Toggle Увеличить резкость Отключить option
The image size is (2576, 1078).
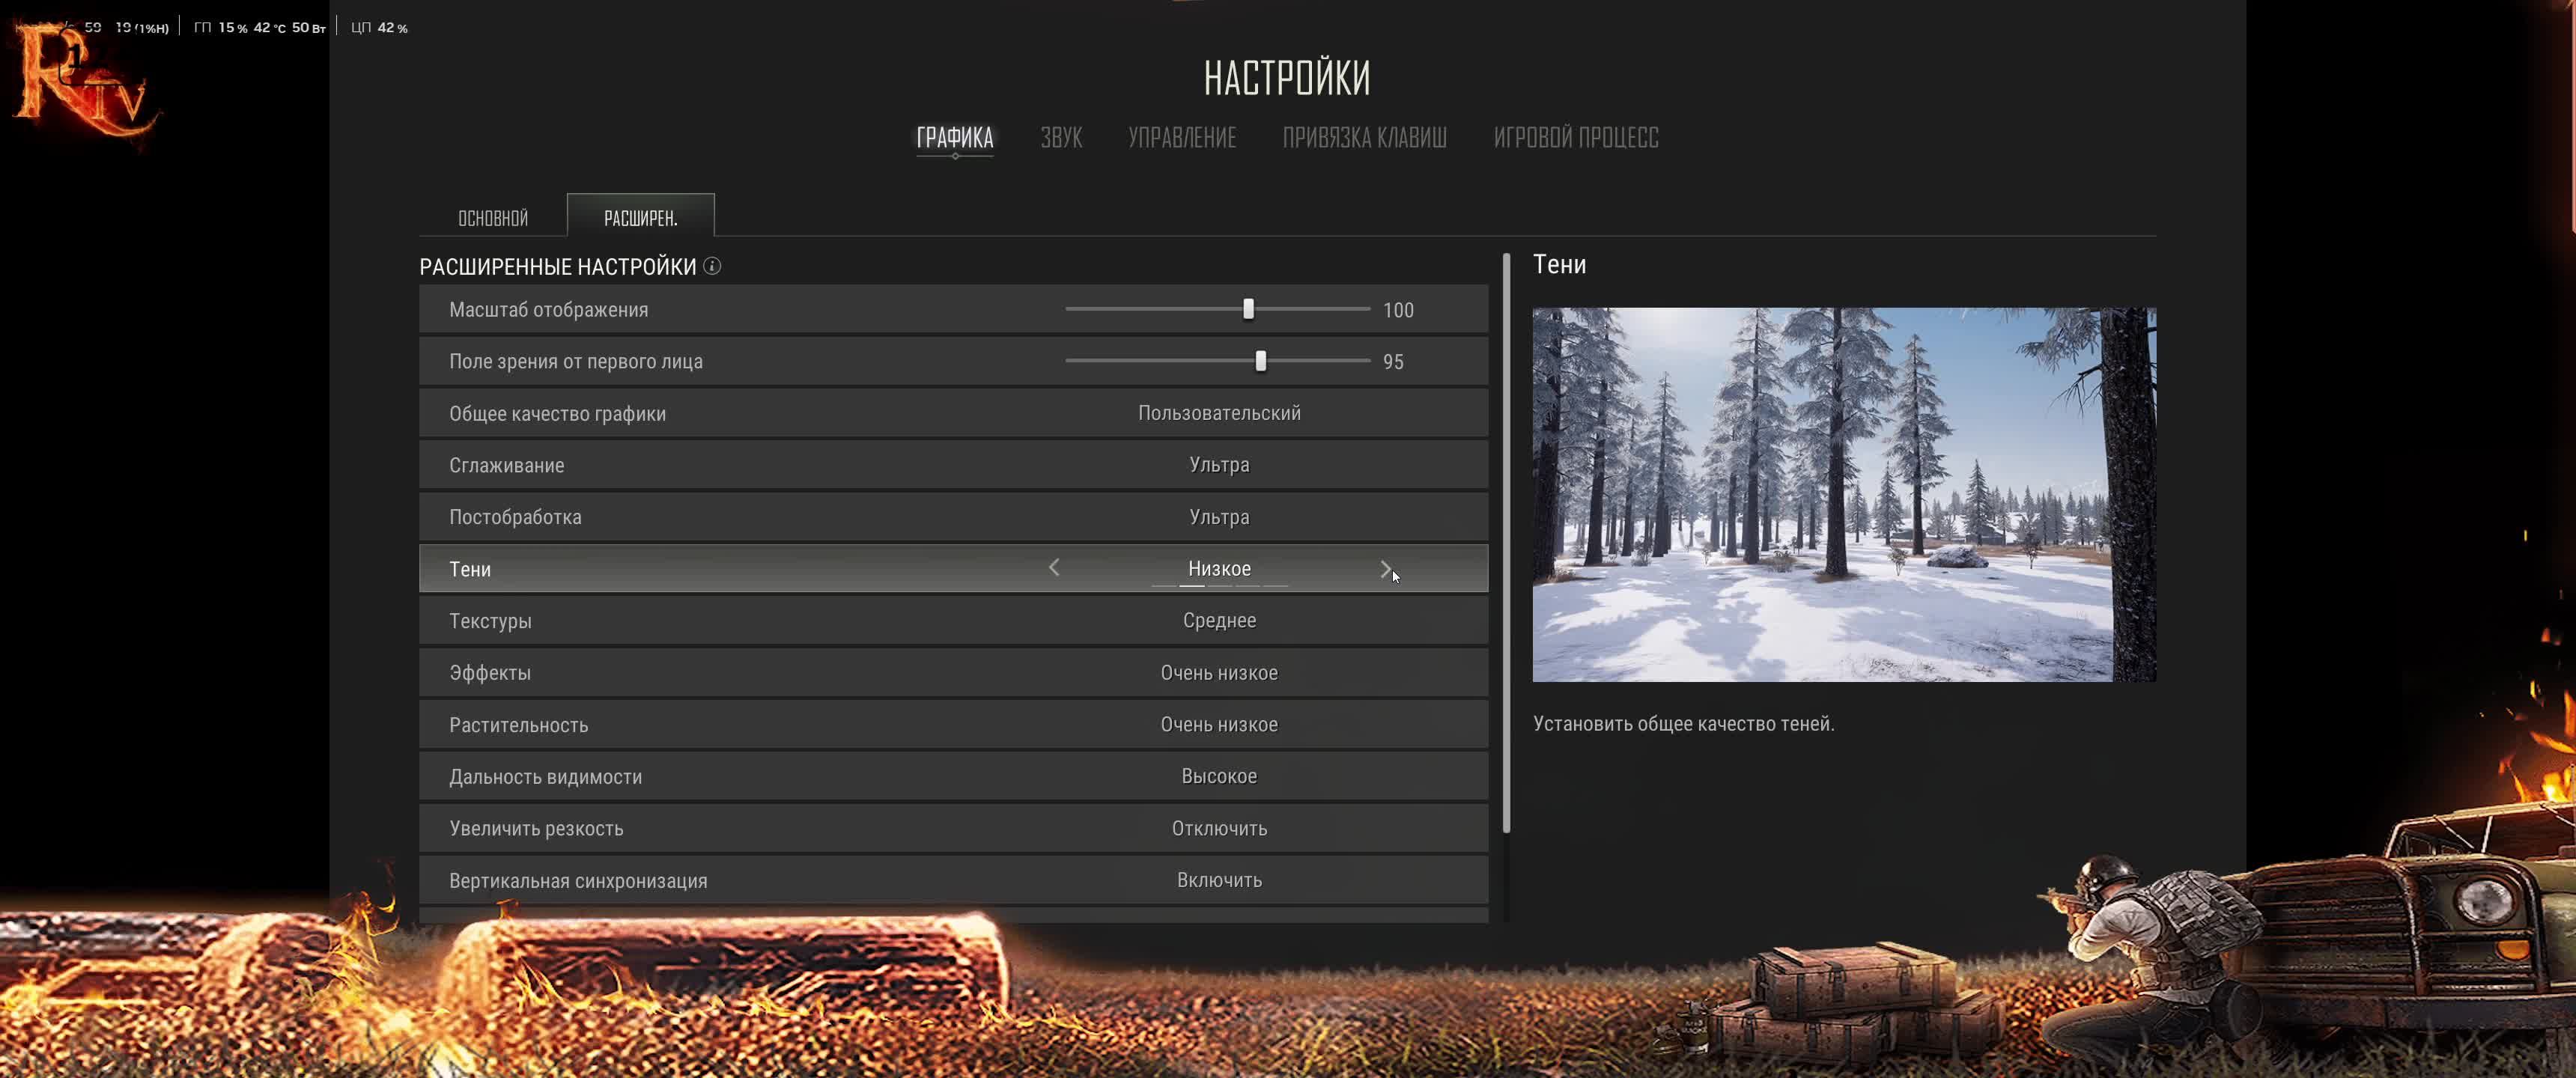1219,828
